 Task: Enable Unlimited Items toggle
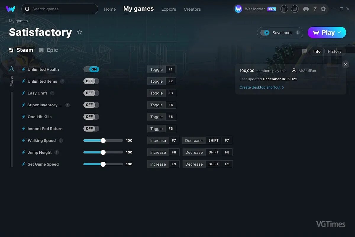[91, 81]
